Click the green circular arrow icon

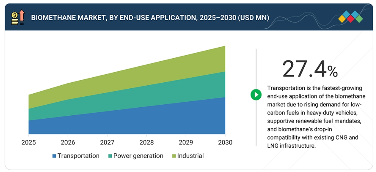pos(256,94)
